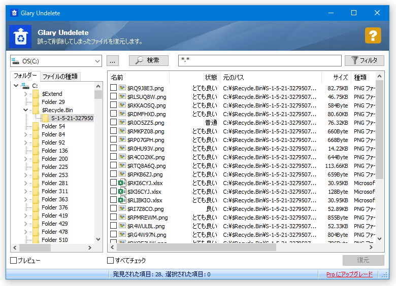Enable the プレビュー checkbox
Viewport: 396px width, 286px height.
coord(13,260)
